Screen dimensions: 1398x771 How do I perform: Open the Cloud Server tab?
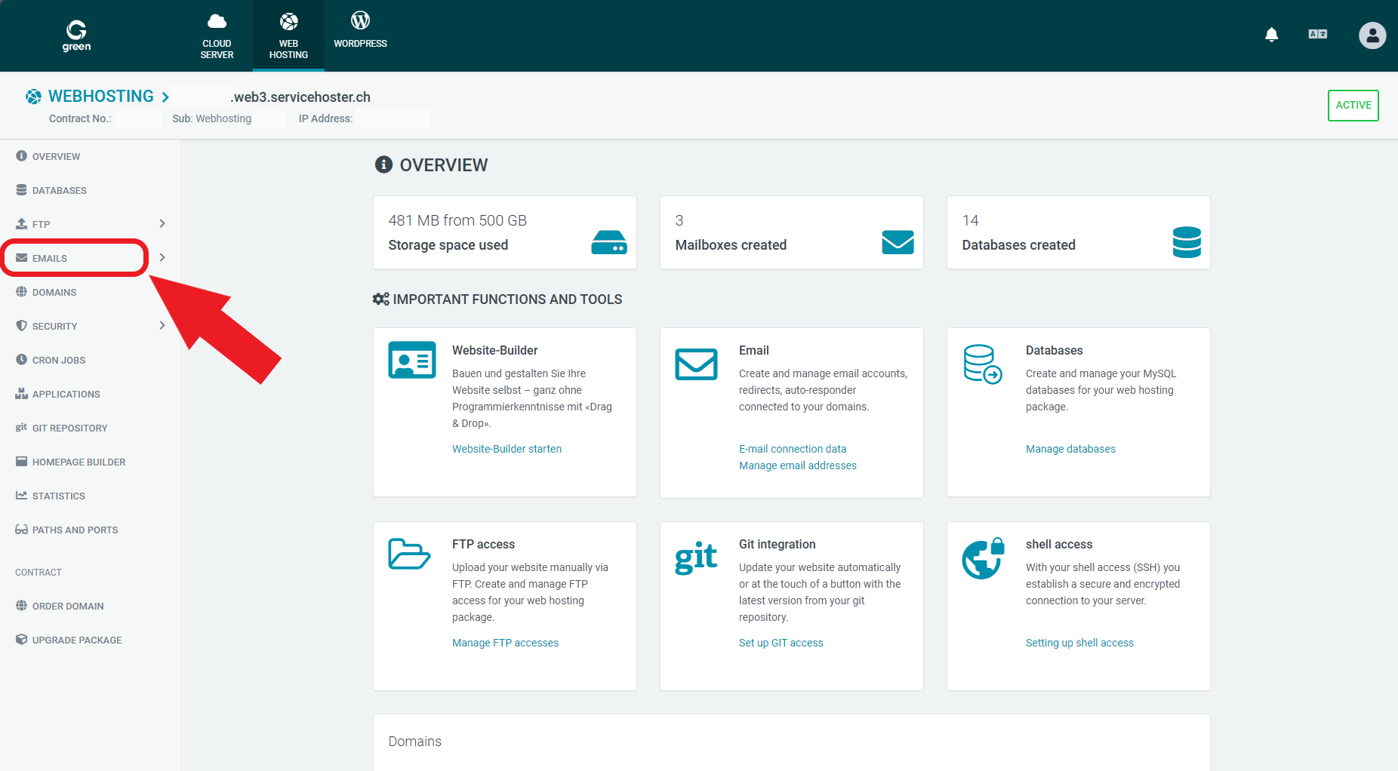coord(217,35)
